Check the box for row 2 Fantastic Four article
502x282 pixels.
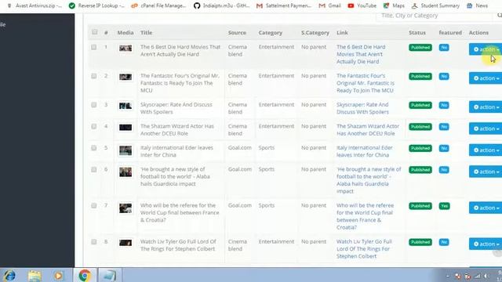click(x=94, y=76)
